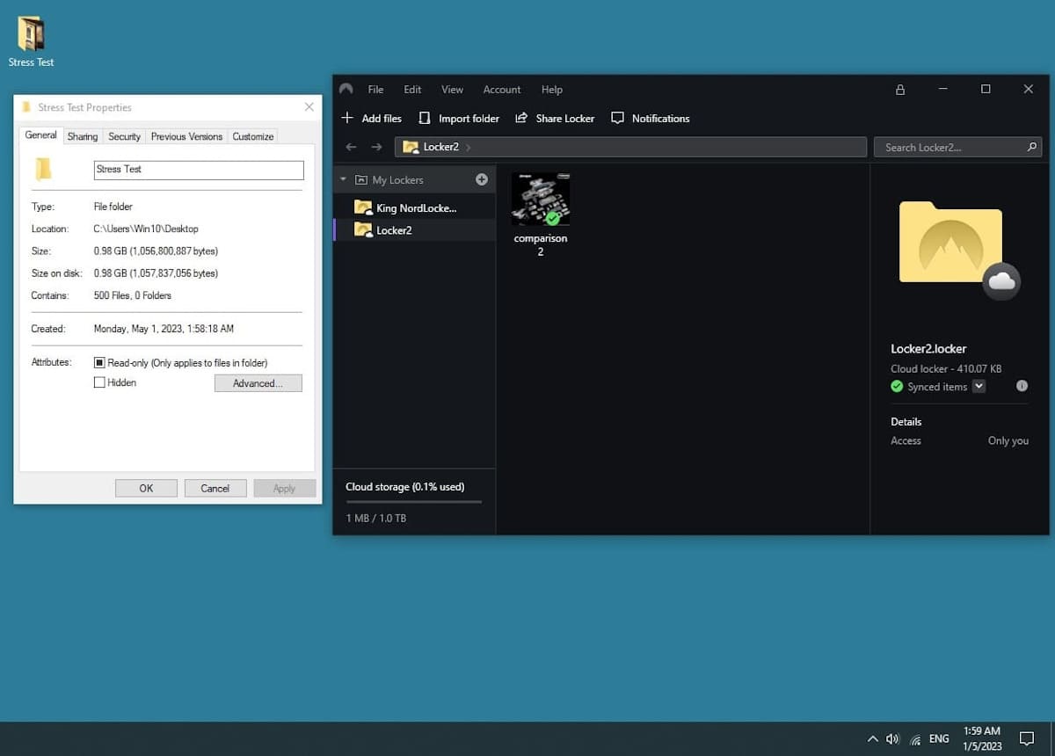Image resolution: width=1055 pixels, height=756 pixels.
Task: Click the Import folder button label
Action: pos(469,119)
